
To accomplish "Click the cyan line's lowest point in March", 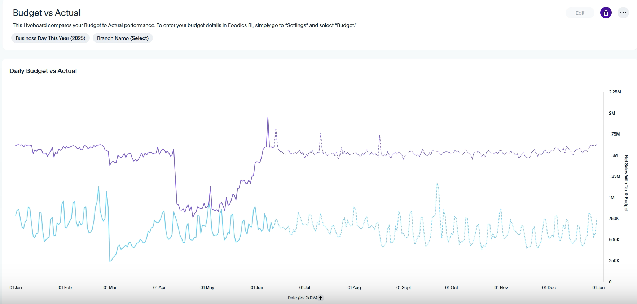I will (110, 261).
